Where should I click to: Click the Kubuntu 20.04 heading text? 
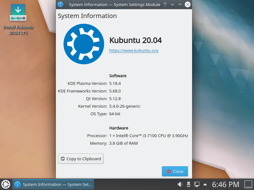pos(136,40)
